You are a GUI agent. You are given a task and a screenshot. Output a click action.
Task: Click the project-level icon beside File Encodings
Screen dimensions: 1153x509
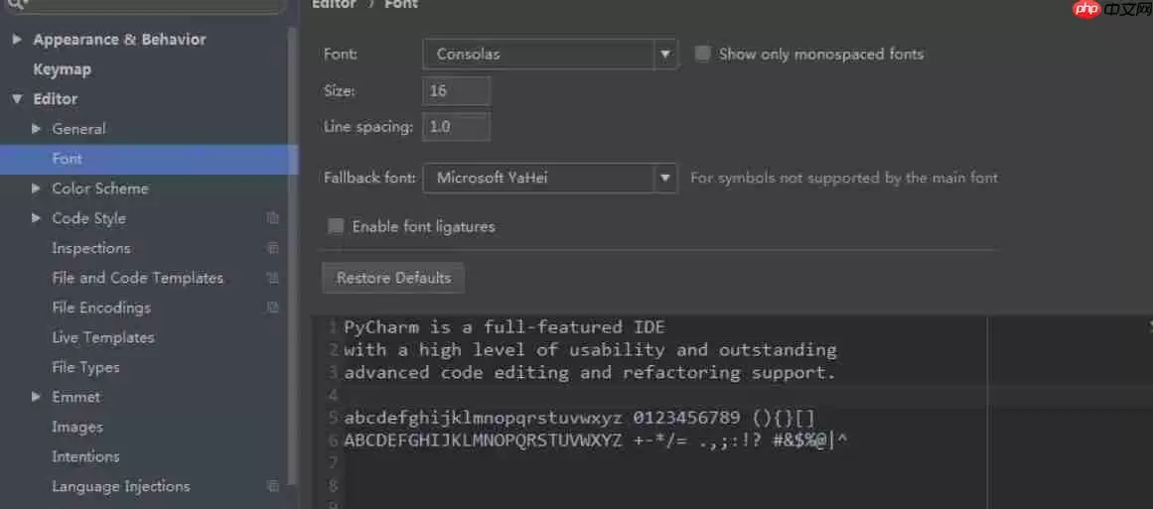tap(273, 308)
